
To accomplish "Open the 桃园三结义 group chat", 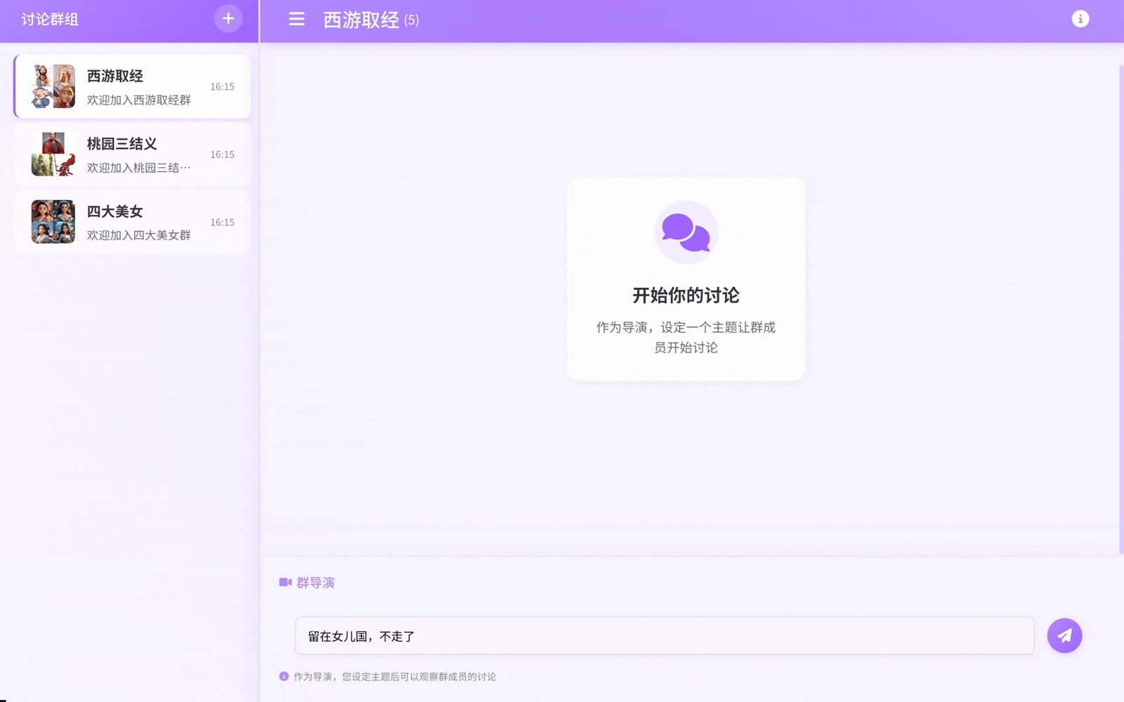I will pyautogui.click(x=132, y=154).
